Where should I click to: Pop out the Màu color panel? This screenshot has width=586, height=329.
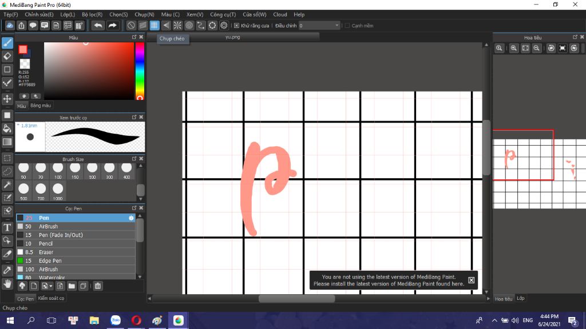click(134, 37)
